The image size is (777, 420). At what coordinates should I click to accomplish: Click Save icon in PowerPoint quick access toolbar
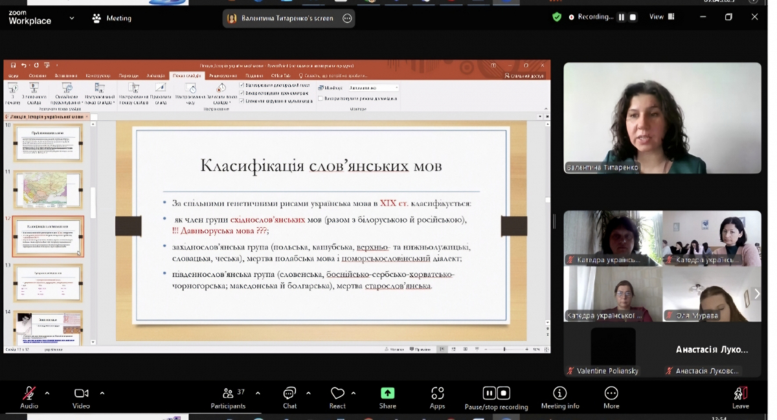[x=14, y=65]
